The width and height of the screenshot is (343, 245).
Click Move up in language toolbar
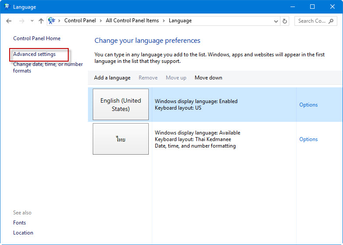click(176, 78)
